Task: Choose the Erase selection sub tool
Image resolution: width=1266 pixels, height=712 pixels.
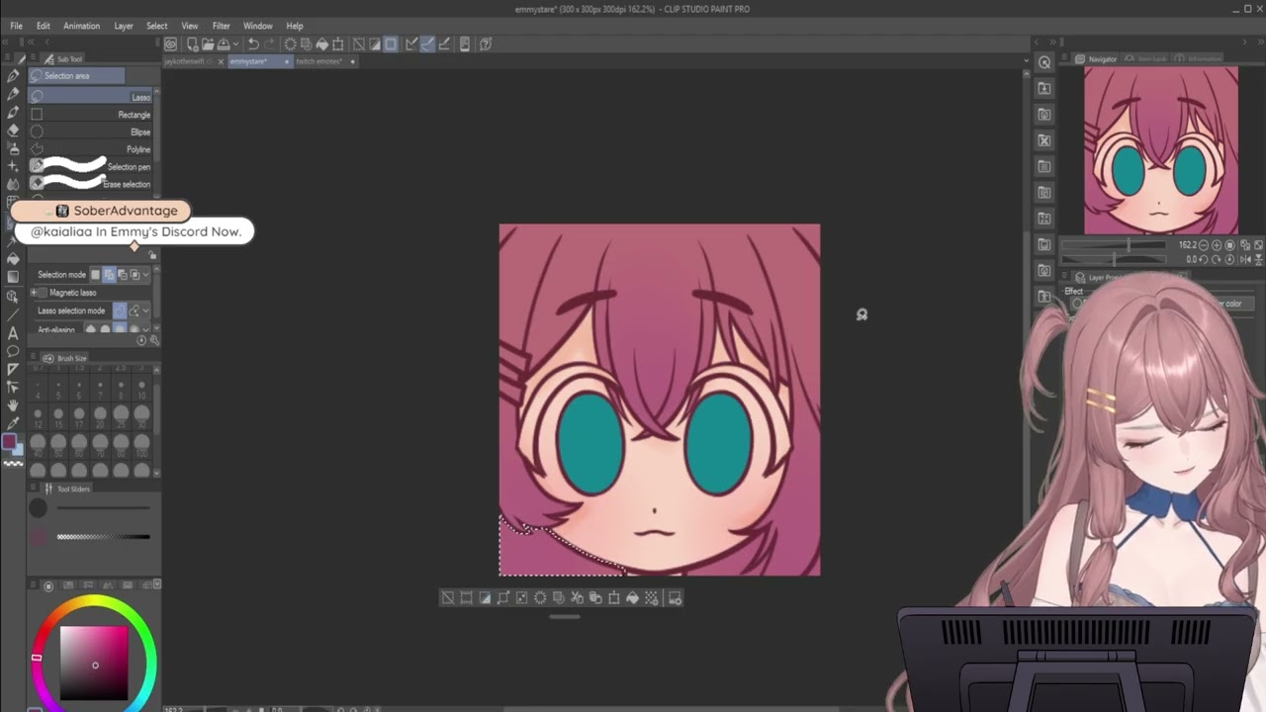Action: point(90,184)
